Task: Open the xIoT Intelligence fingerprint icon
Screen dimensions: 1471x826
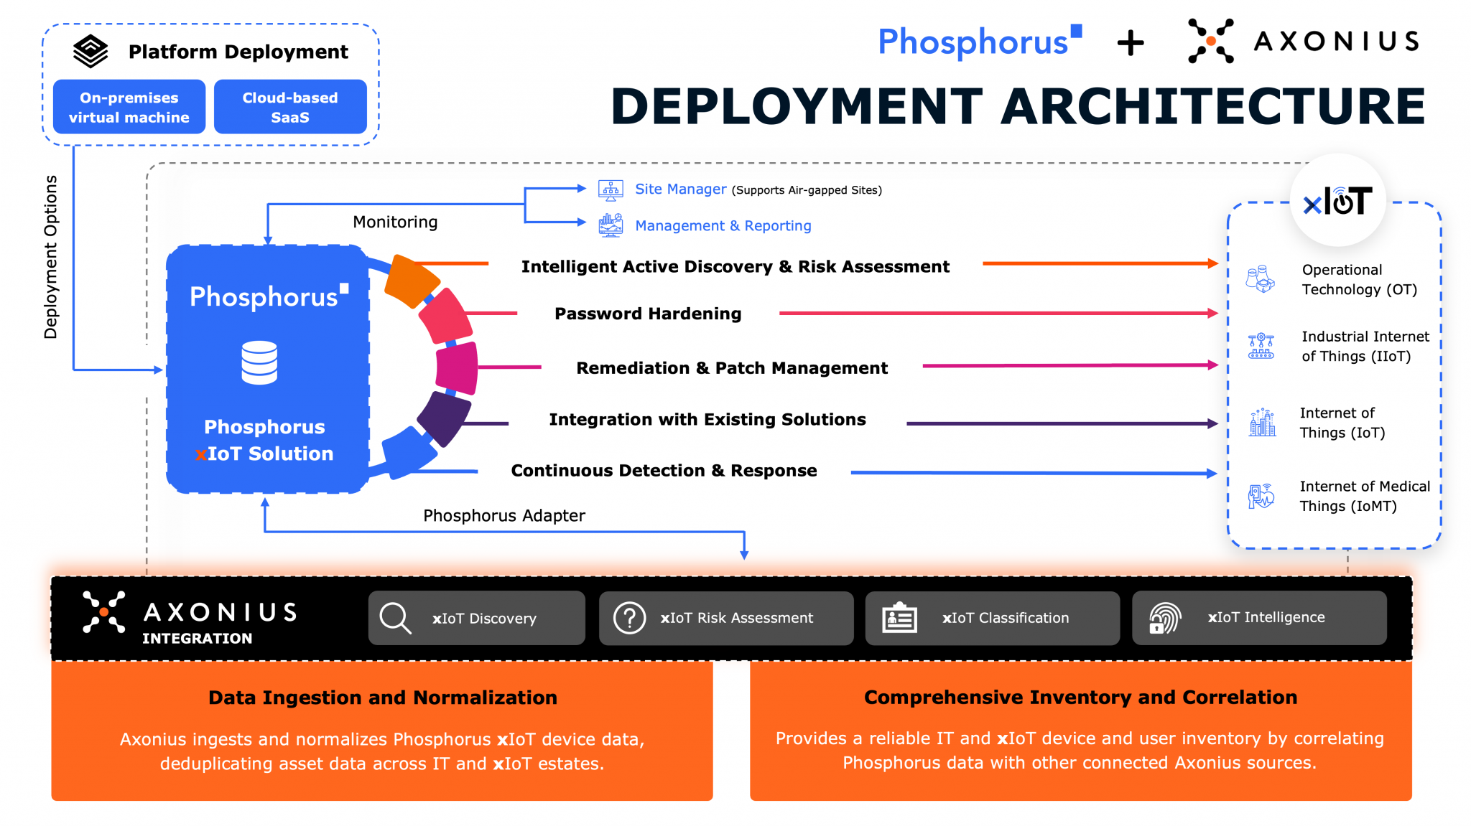Action: click(x=1165, y=618)
